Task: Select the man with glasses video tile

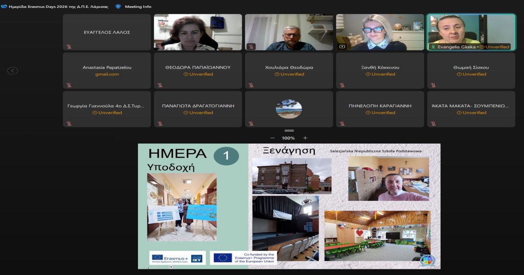Action: (289, 32)
